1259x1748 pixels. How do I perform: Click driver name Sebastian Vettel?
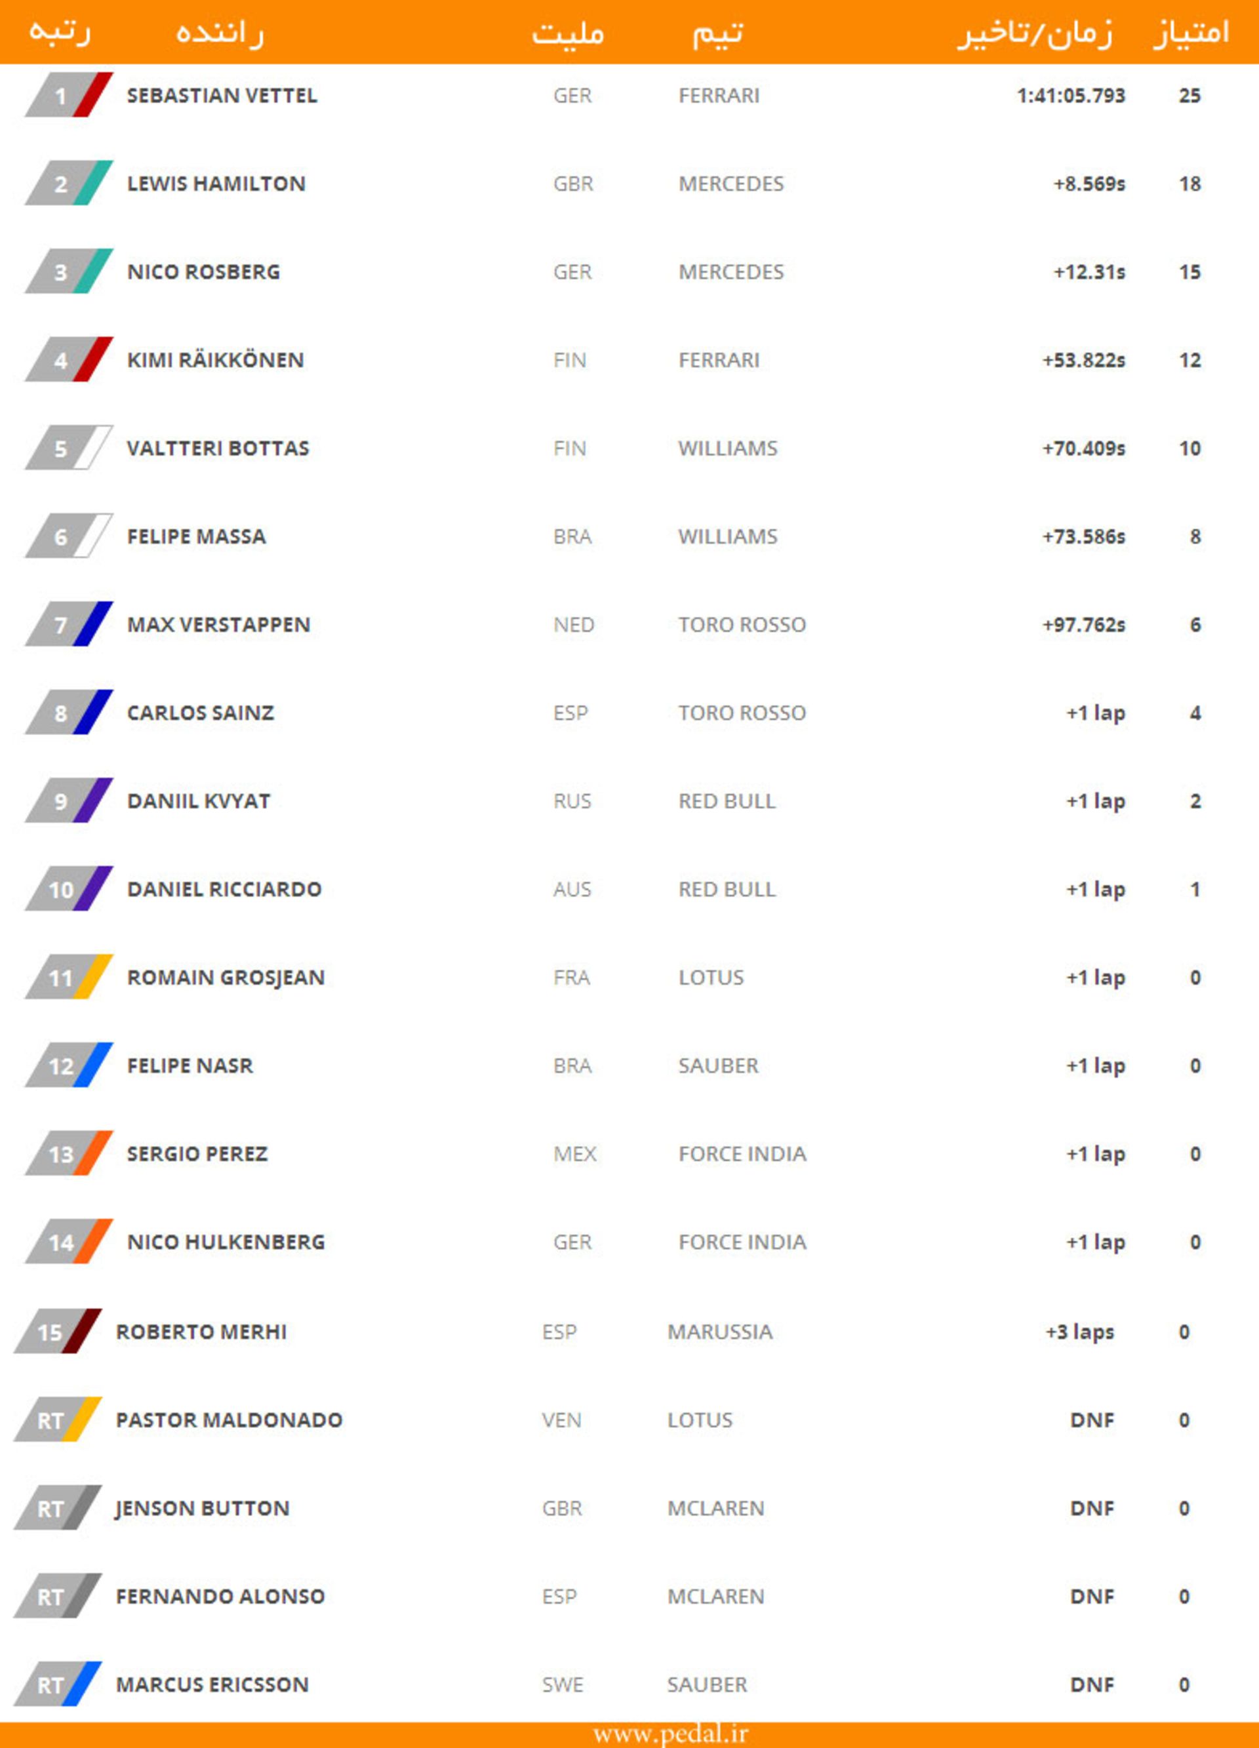pyautogui.click(x=222, y=96)
